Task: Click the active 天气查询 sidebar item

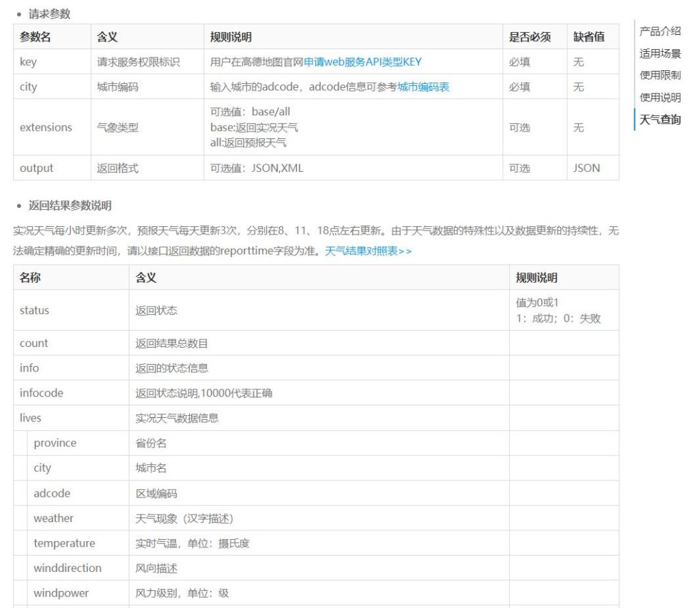Action: coord(659,120)
